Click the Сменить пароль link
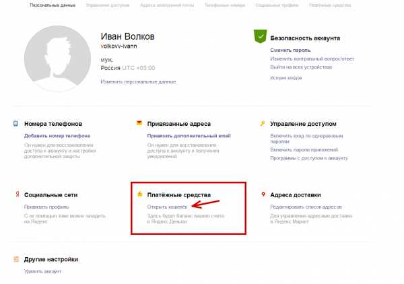Screen dimensions: 404x284 click(x=290, y=50)
